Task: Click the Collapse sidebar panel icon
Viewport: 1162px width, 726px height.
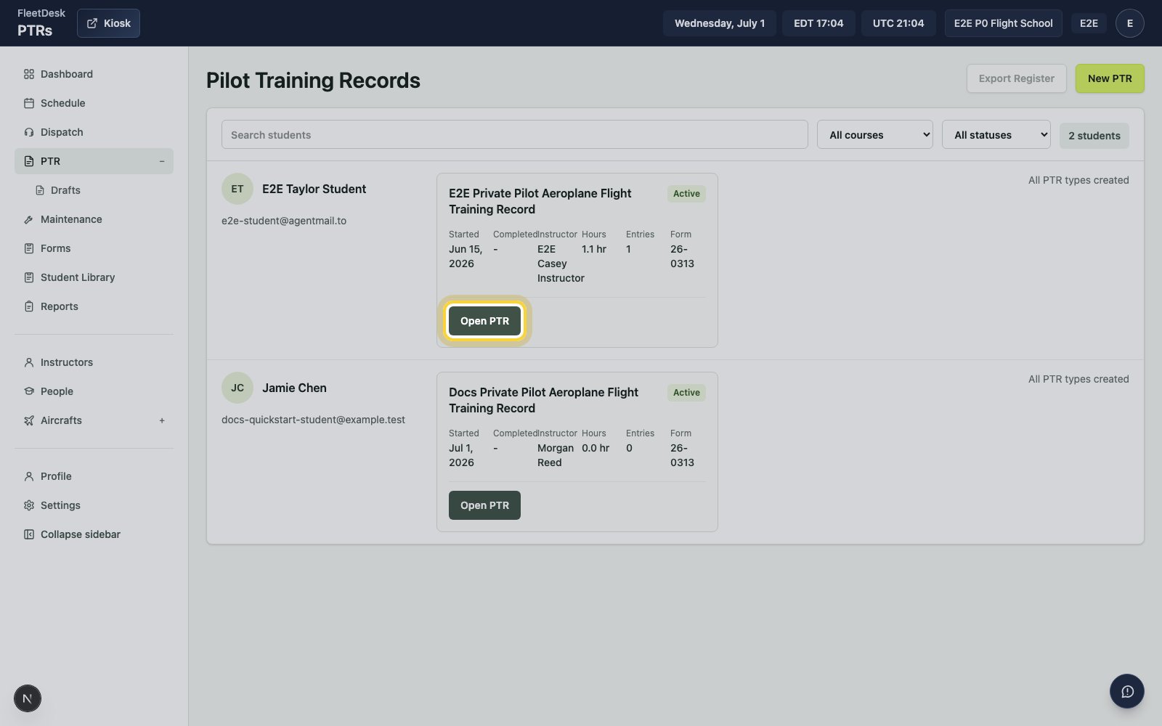Action: [29, 534]
